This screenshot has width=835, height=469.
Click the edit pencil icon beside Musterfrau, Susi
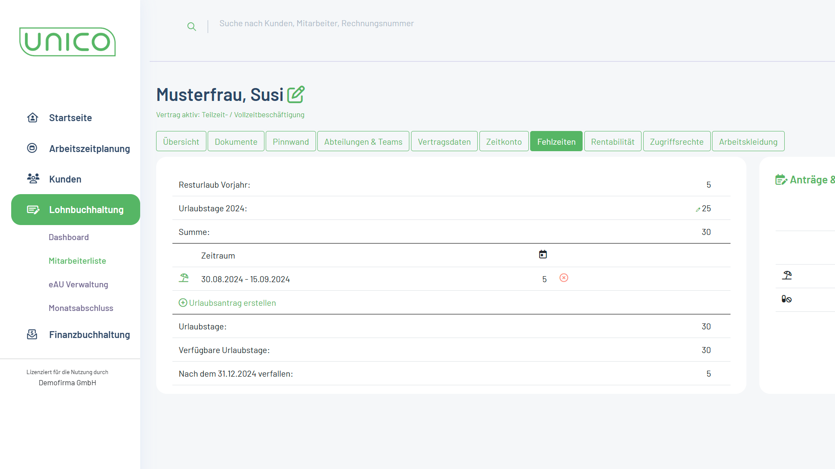(x=296, y=94)
